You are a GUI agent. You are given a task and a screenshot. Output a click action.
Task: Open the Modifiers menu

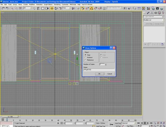pos(32,4)
